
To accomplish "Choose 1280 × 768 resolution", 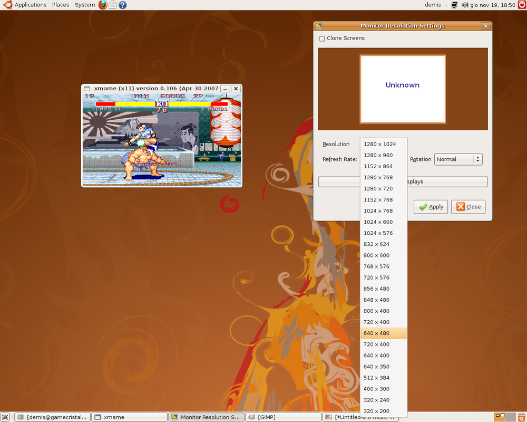I will [x=384, y=177].
